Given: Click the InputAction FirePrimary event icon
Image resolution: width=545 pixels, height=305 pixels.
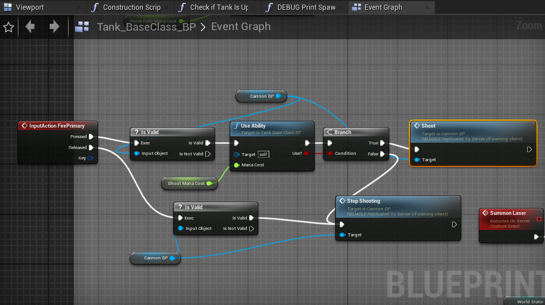Looking at the screenshot, I should pos(24,126).
